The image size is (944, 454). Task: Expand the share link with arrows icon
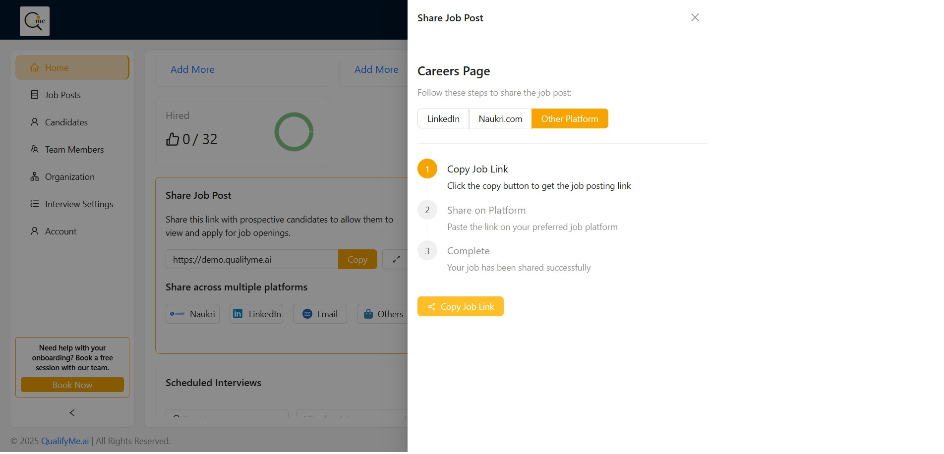pyautogui.click(x=396, y=260)
